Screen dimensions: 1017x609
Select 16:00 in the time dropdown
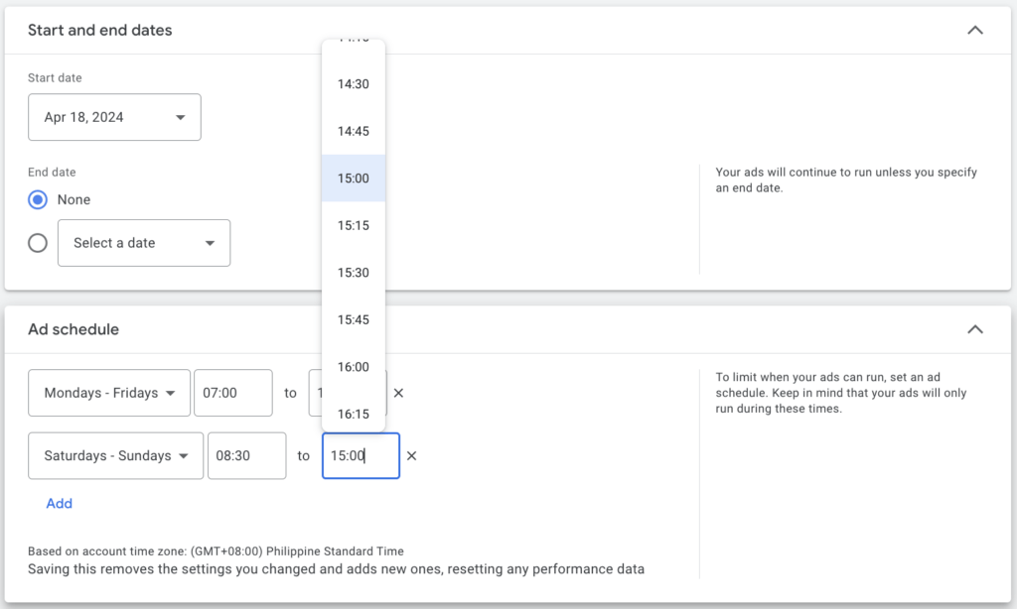[x=354, y=366]
